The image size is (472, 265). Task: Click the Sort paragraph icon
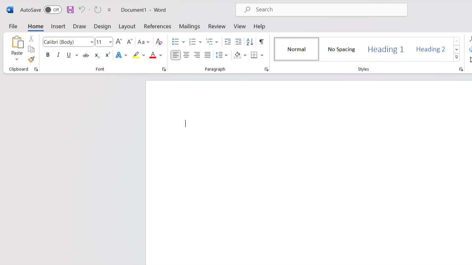pos(250,42)
